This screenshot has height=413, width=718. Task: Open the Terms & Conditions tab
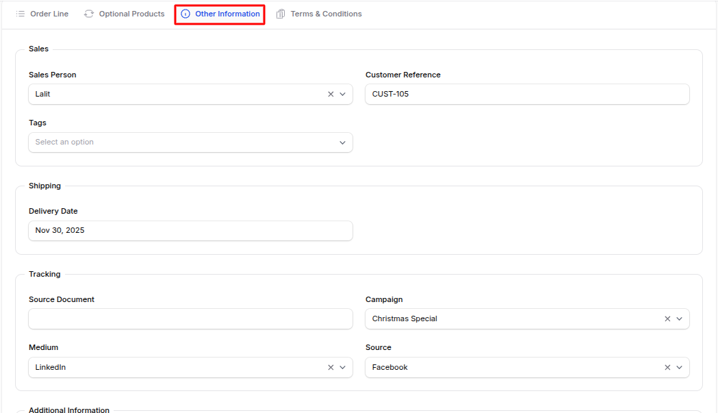click(325, 13)
